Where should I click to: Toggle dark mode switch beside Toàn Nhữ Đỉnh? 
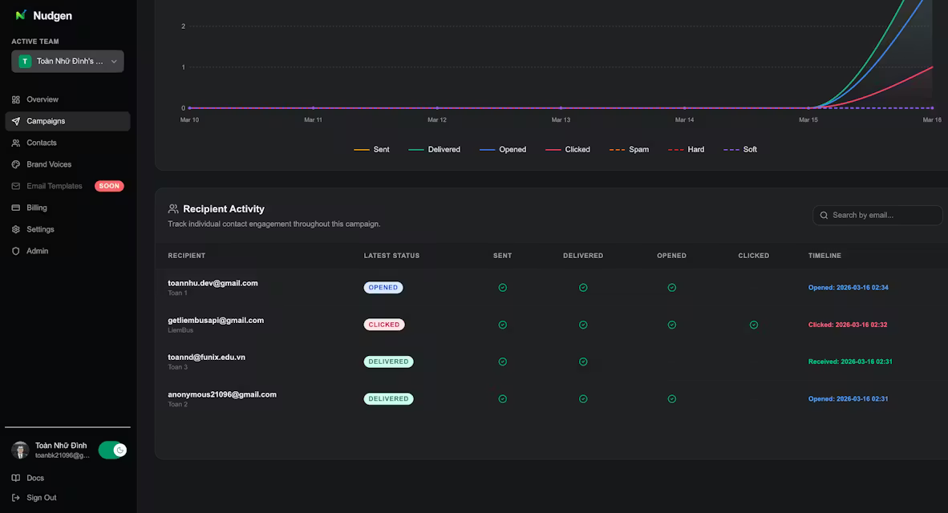[112, 450]
